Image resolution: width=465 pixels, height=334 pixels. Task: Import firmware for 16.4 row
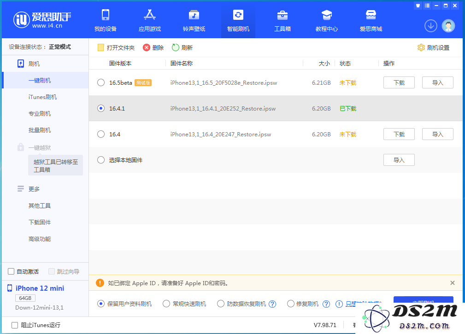click(438, 134)
